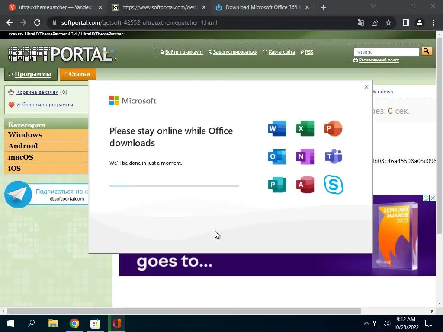Click the Microsoft logo in the dialog

click(132, 100)
